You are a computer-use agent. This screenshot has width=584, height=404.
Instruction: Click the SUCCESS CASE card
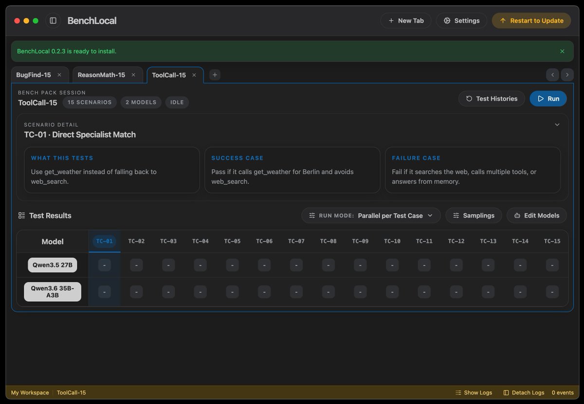(x=292, y=170)
